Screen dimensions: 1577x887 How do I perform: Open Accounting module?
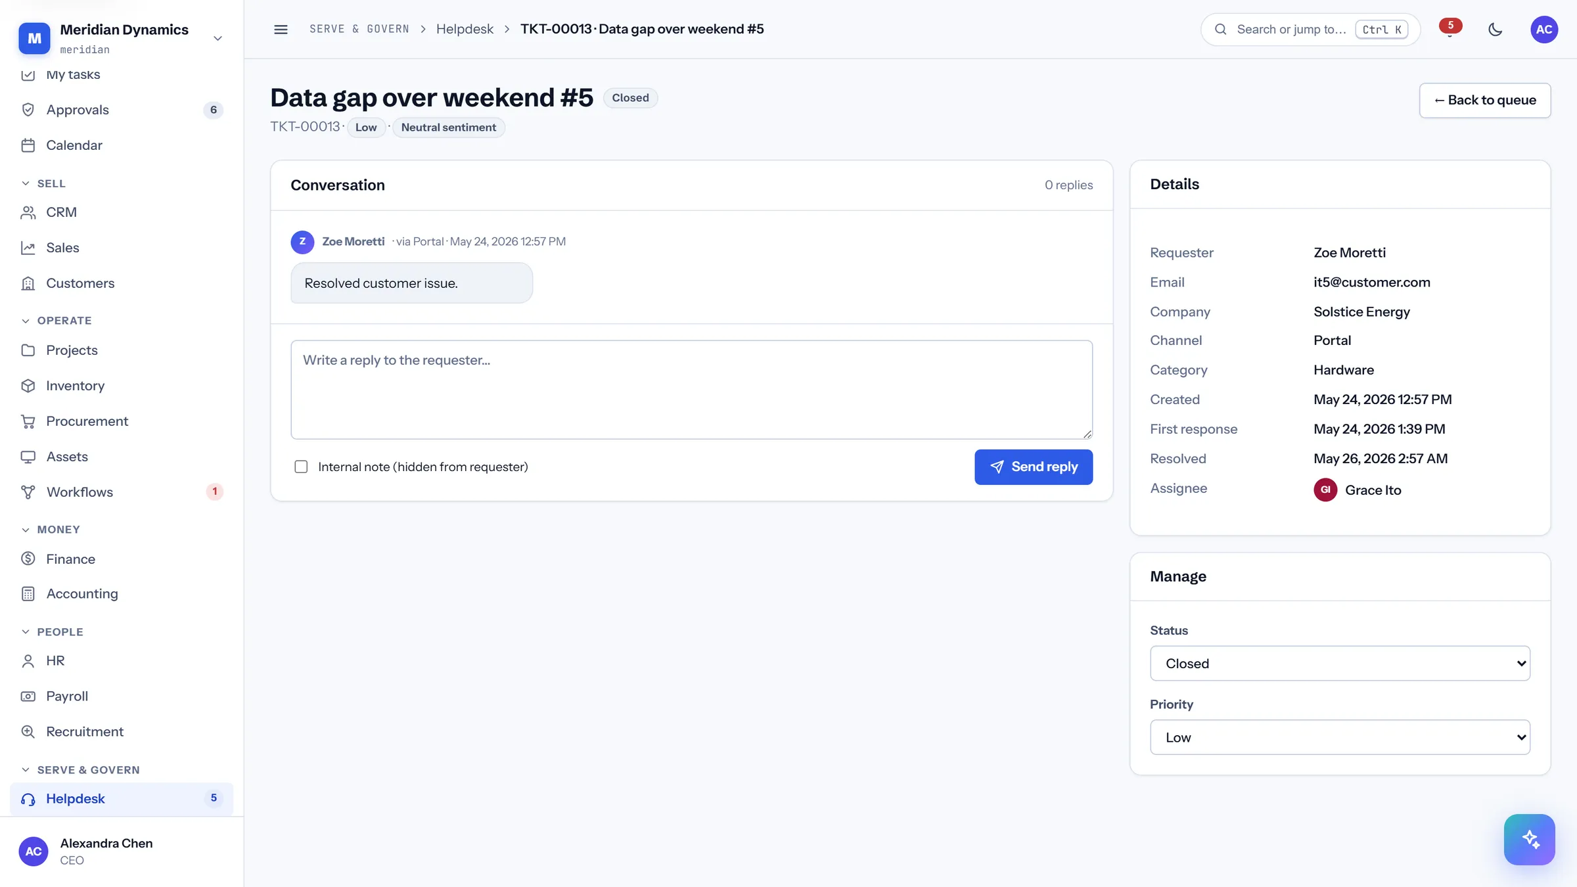(x=122, y=594)
